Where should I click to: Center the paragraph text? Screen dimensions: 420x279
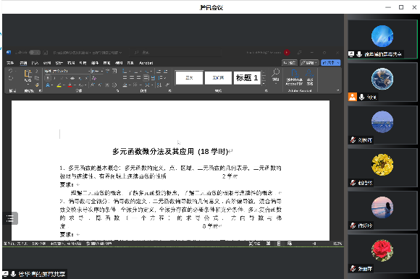tap(132, 78)
